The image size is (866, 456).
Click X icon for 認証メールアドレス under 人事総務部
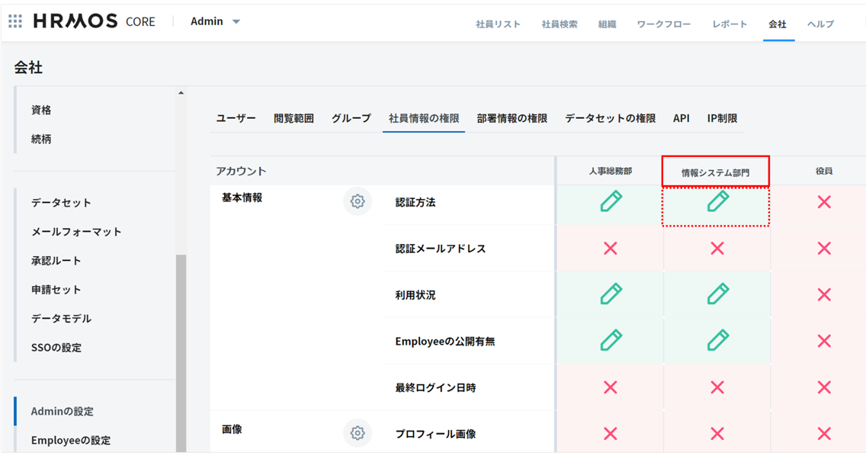[611, 248]
